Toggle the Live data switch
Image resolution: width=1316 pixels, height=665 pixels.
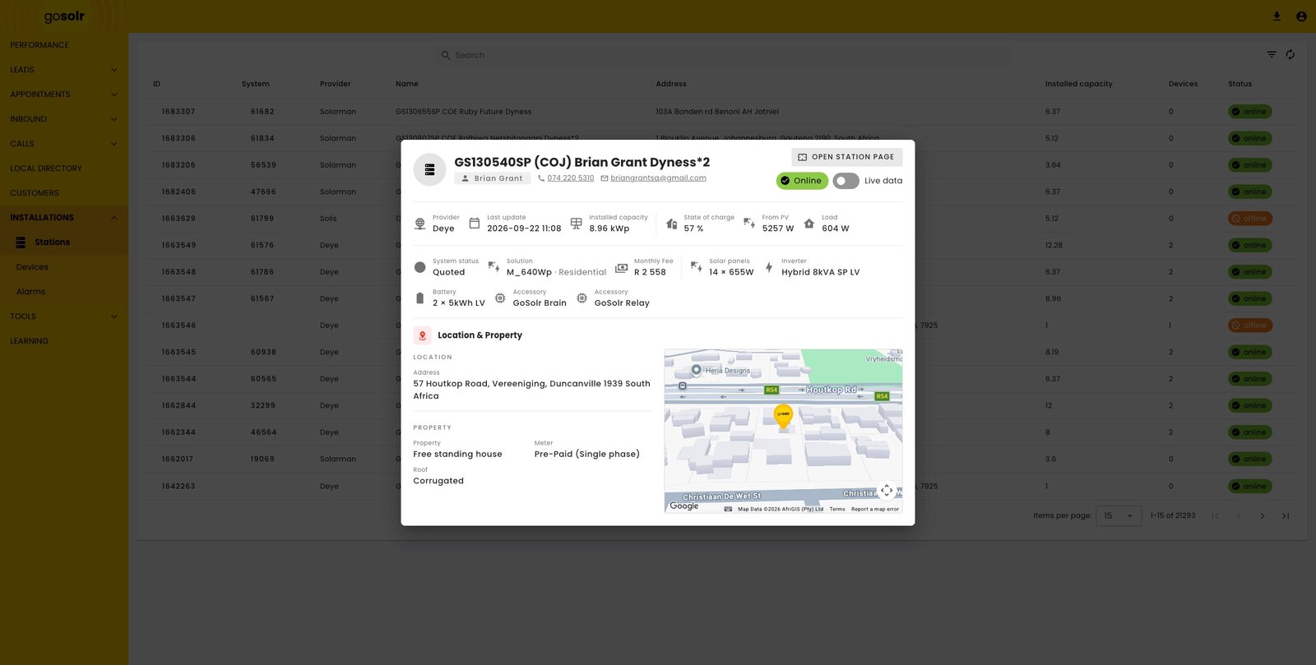point(846,181)
